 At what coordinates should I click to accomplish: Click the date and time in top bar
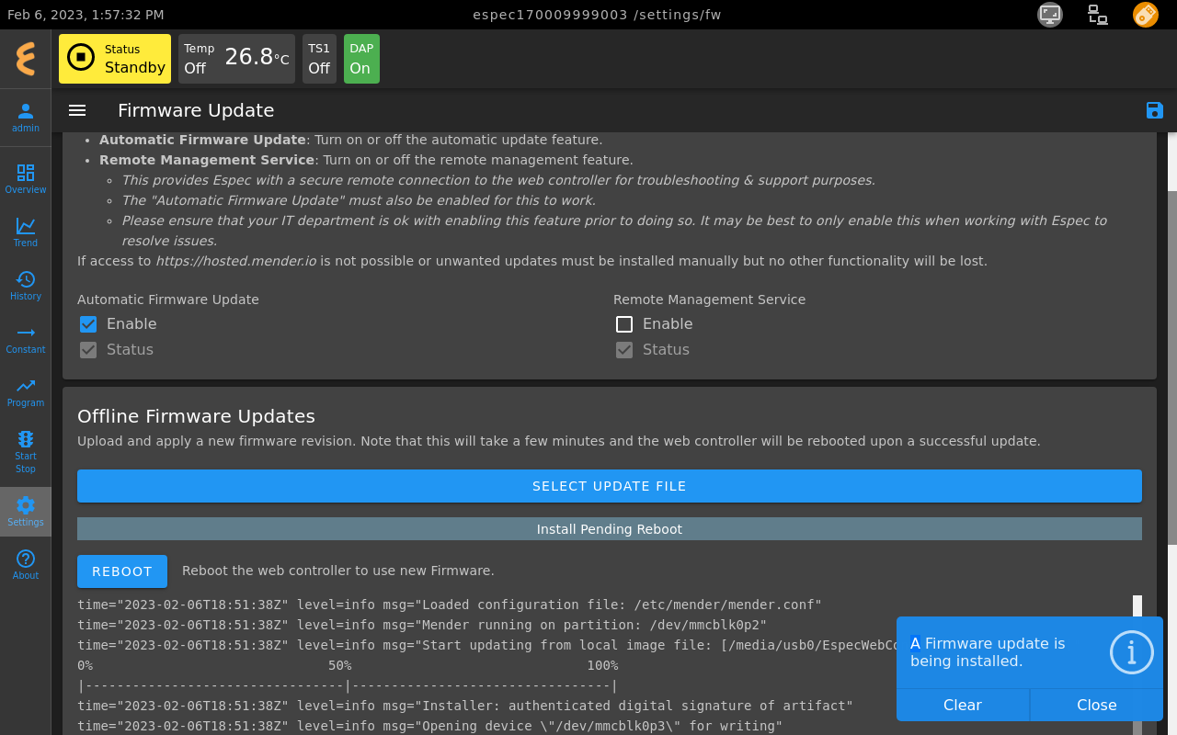click(x=86, y=15)
